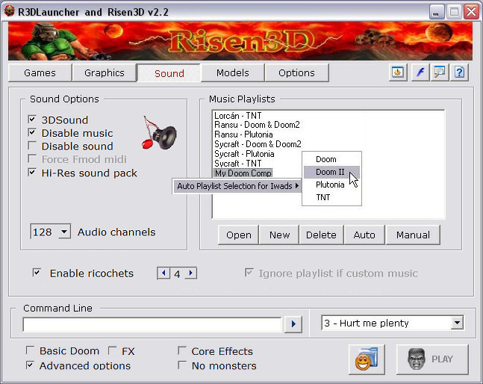Click the smiley folder icon button
The image size is (483, 384).
(x=367, y=359)
